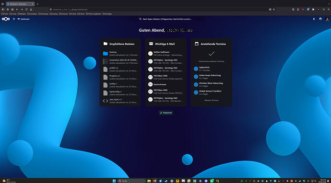Open the Dashboard app in the header

tap(24, 19)
